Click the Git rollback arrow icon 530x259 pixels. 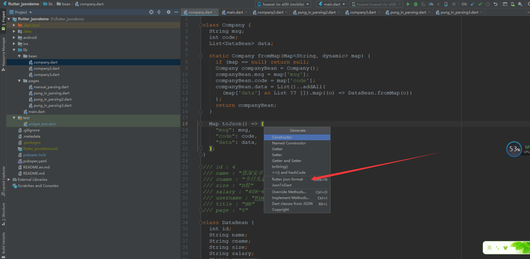pyautogui.click(x=495, y=4)
